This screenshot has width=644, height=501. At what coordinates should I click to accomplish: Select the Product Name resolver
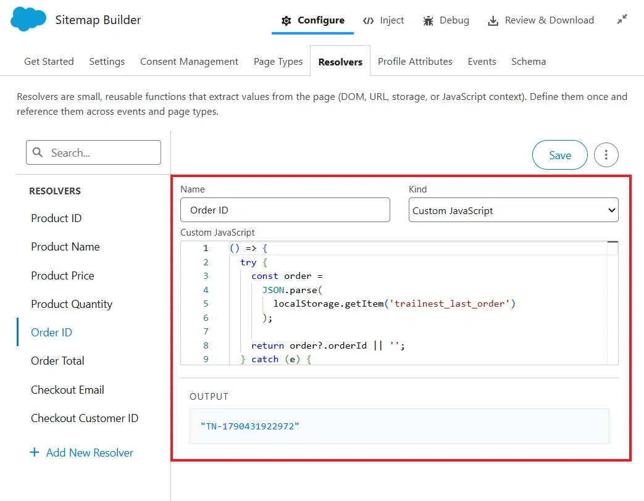pos(65,247)
